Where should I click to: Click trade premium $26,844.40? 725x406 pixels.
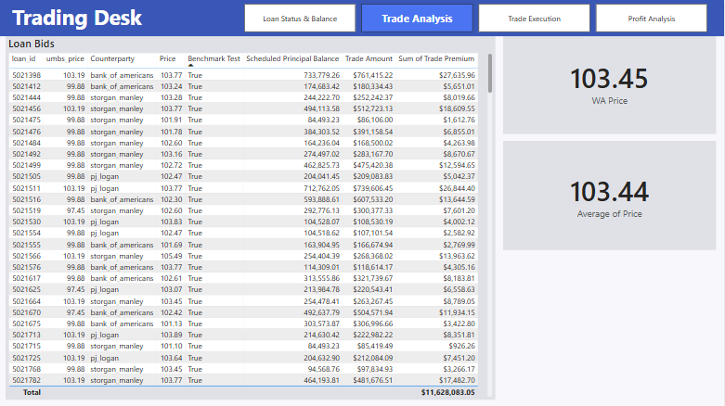click(457, 188)
